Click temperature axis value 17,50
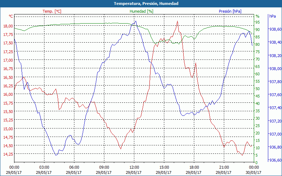Viewport: 282px width, 176px height. tap(8, 43)
